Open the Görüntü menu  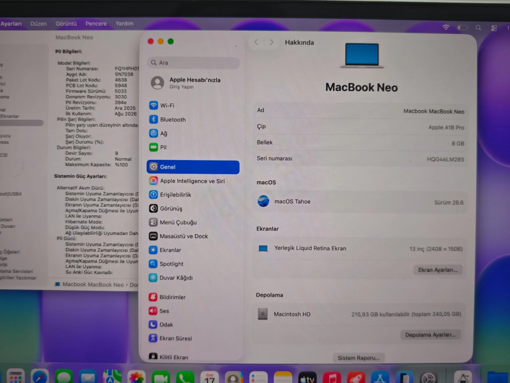pyautogui.click(x=66, y=24)
